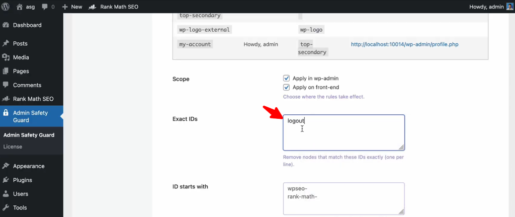Toggle the Apply on front-end checkbox
515x217 pixels.
pos(287,88)
